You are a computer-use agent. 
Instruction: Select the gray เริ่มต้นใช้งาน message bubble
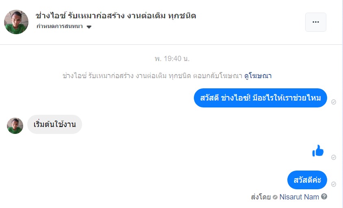pos(55,125)
